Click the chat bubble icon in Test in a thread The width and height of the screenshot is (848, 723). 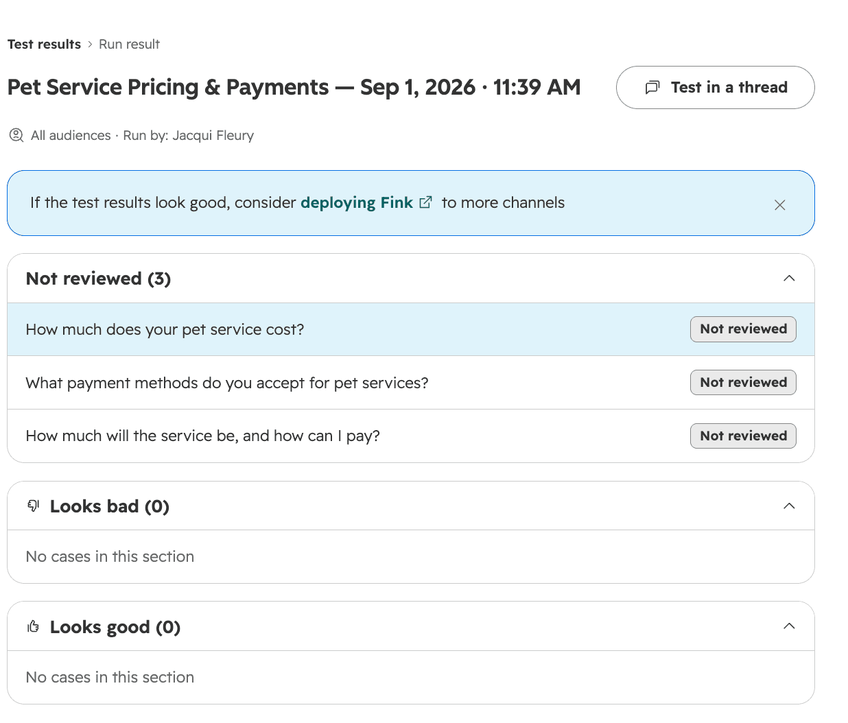652,87
